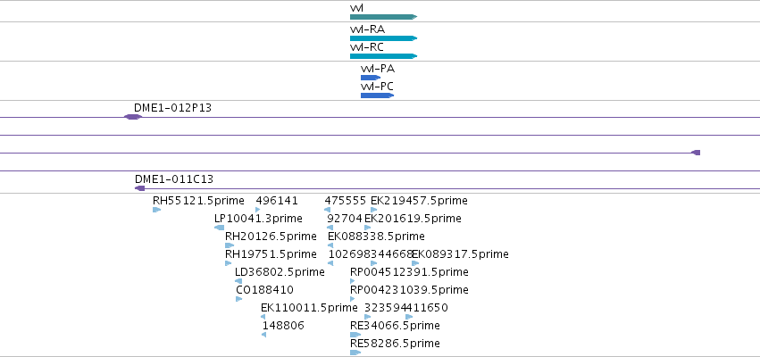
Task: Select the RE58286.5prime feature bar
Action: tap(355, 353)
